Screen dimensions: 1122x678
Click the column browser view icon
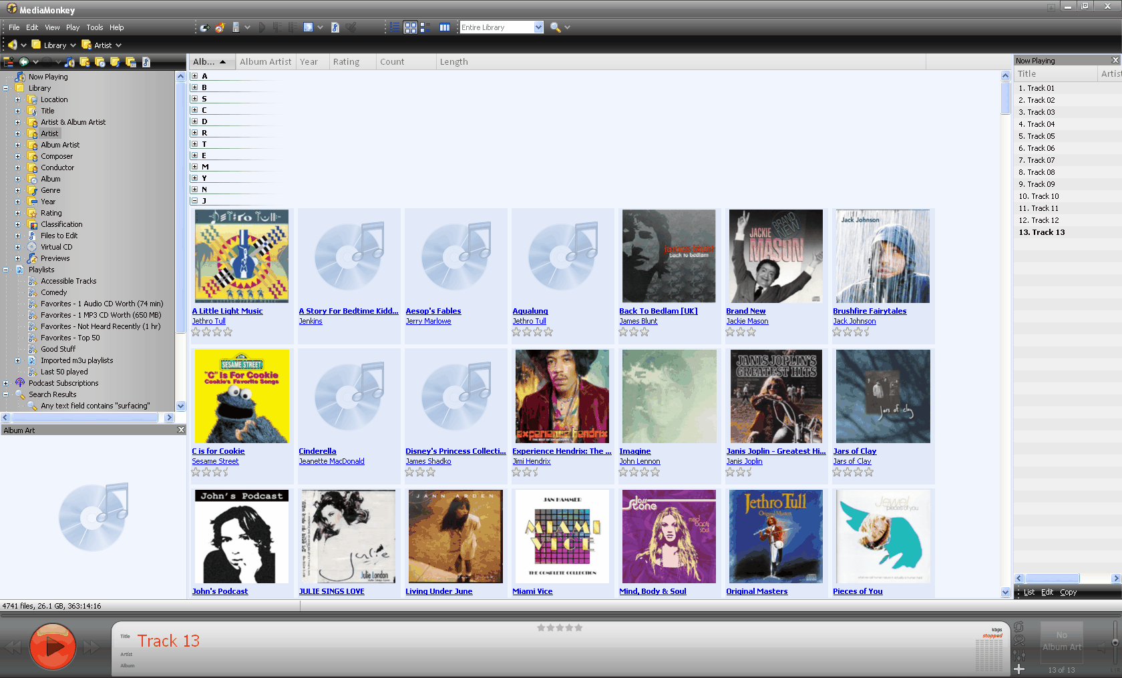(x=444, y=27)
